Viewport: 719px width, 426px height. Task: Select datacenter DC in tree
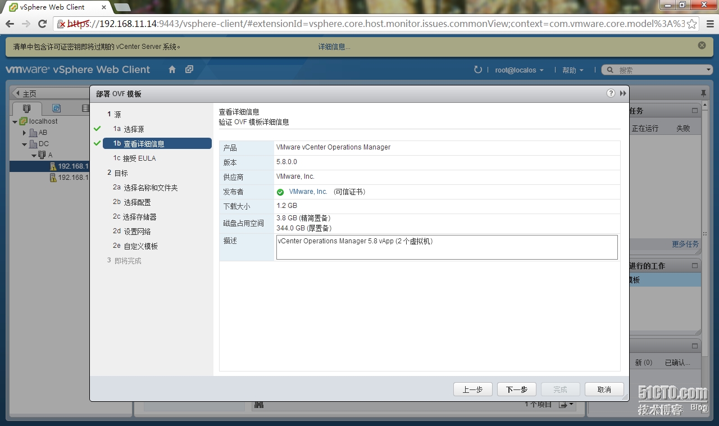coord(38,144)
